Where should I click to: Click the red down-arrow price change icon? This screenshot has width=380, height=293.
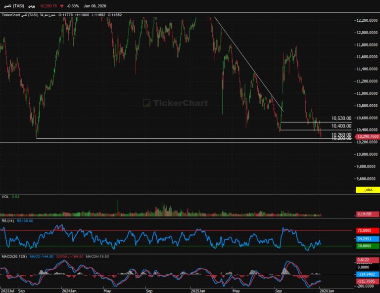click(61, 6)
